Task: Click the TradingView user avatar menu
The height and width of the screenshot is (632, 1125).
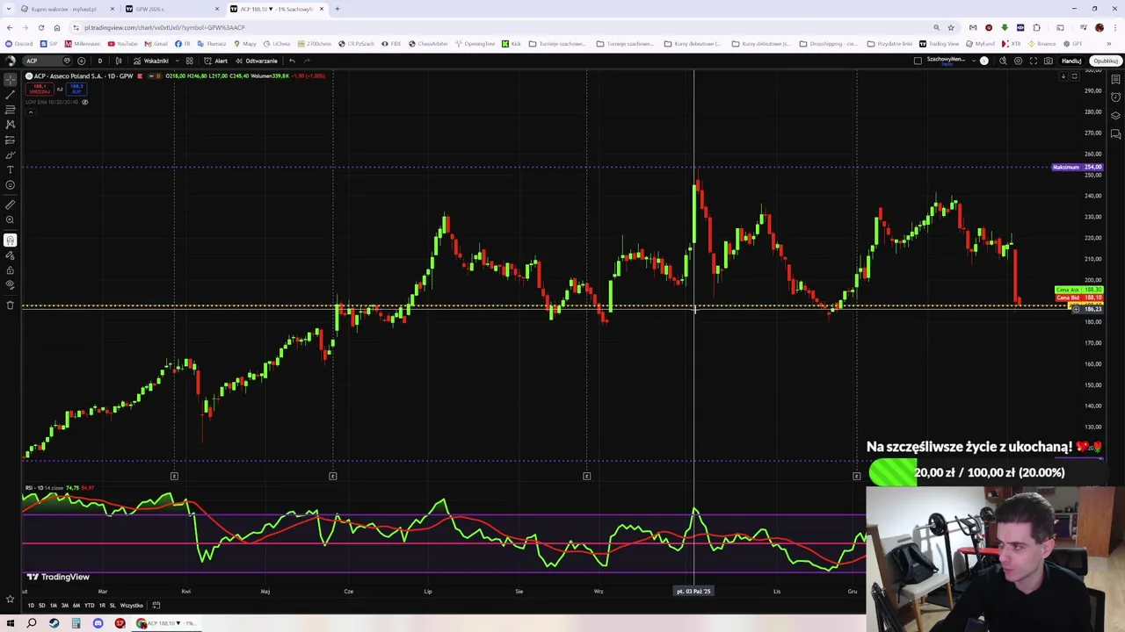Action: click(x=11, y=61)
